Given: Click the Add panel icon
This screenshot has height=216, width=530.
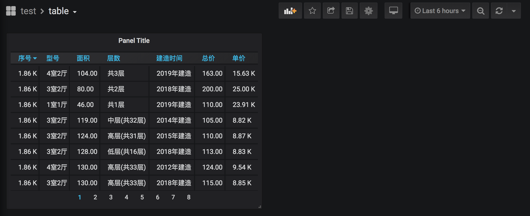Looking at the screenshot, I should [290, 11].
